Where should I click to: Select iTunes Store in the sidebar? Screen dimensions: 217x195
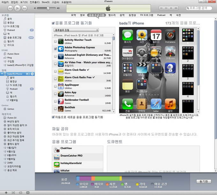click(13, 54)
